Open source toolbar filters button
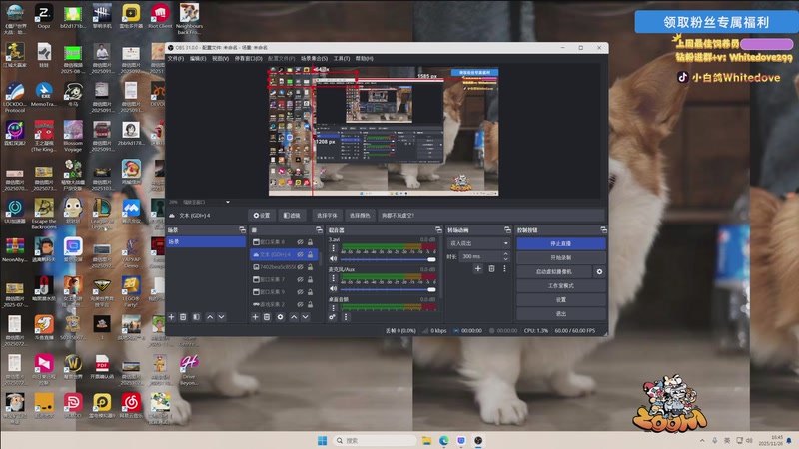Viewport: 799px width, 449px height. [x=292, y=216]
